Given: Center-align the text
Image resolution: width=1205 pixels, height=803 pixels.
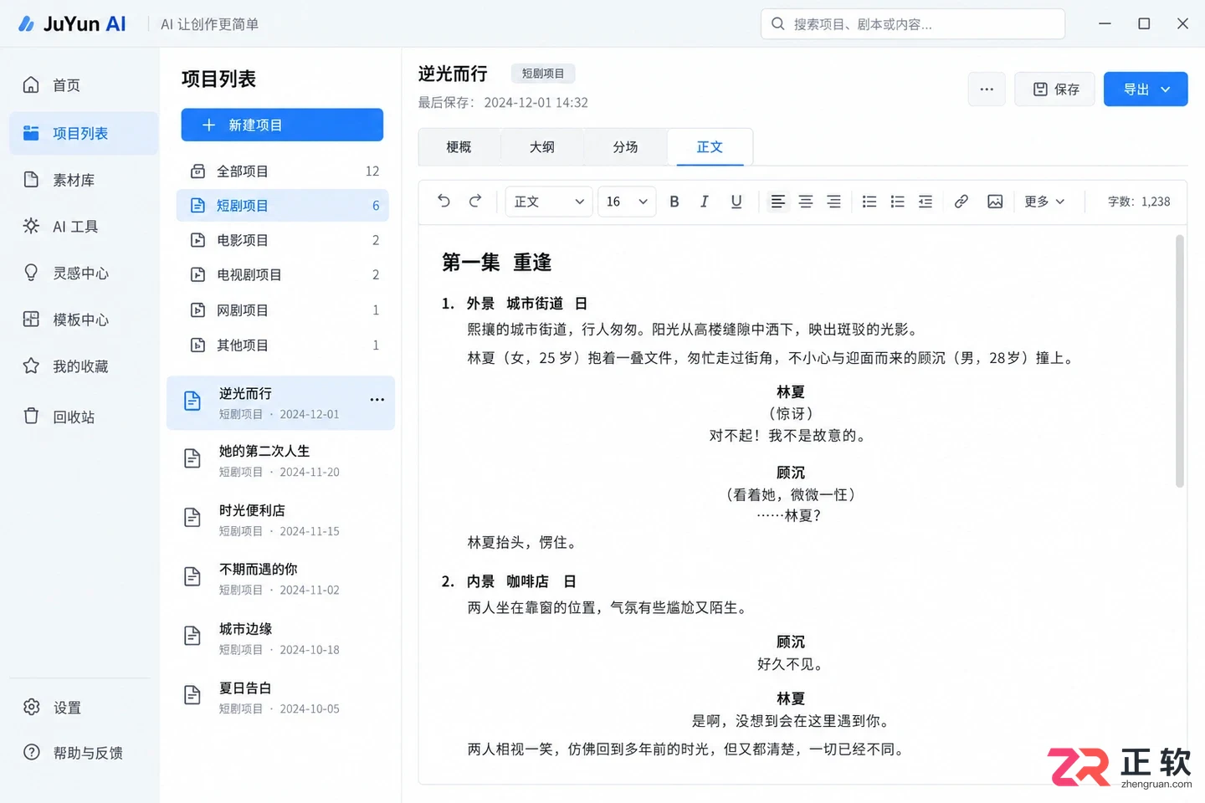Looking at the screenshot, I should [806, 202].
